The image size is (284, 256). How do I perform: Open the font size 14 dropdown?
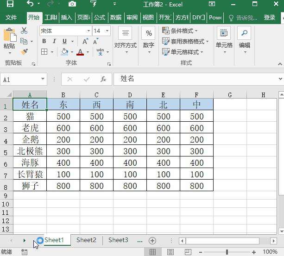107,31
